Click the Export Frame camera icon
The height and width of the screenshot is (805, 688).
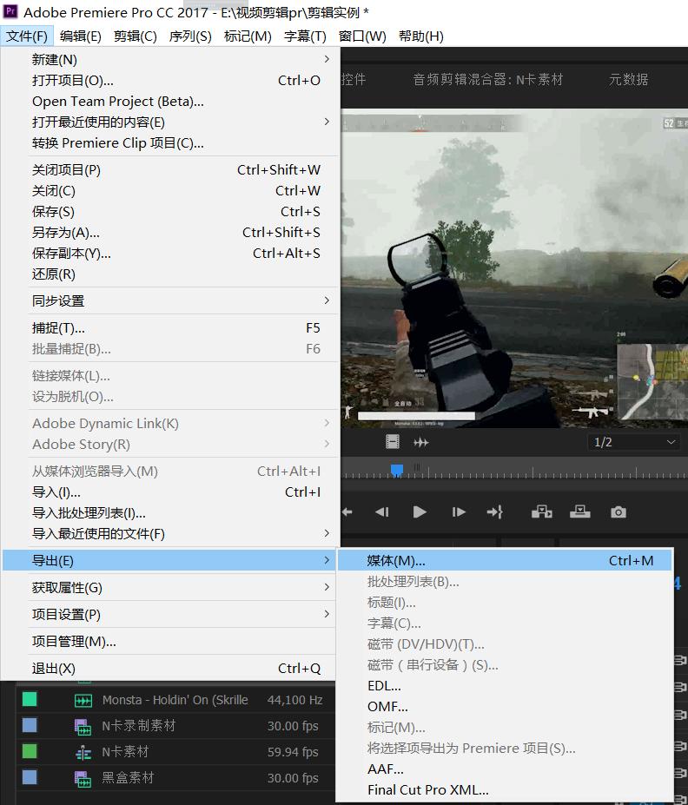[x=618, y=512]
